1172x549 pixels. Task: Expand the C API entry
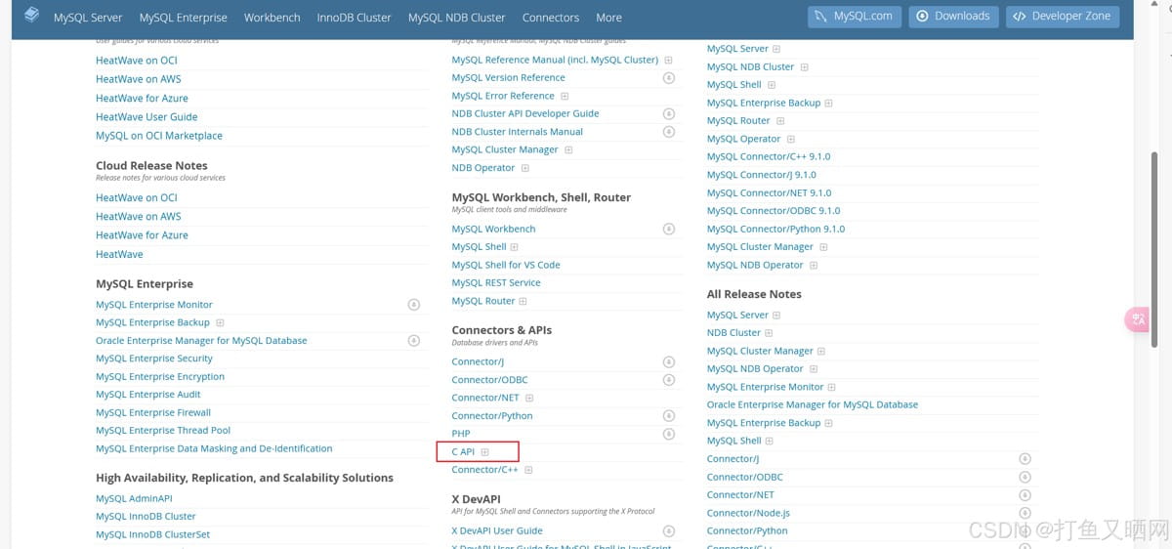coord(484,452)
